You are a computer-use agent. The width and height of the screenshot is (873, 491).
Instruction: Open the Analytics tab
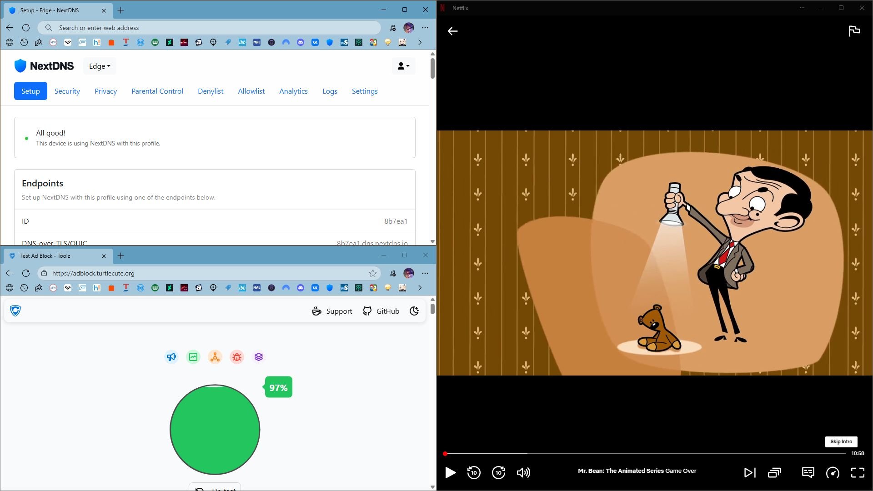[293, 91]
